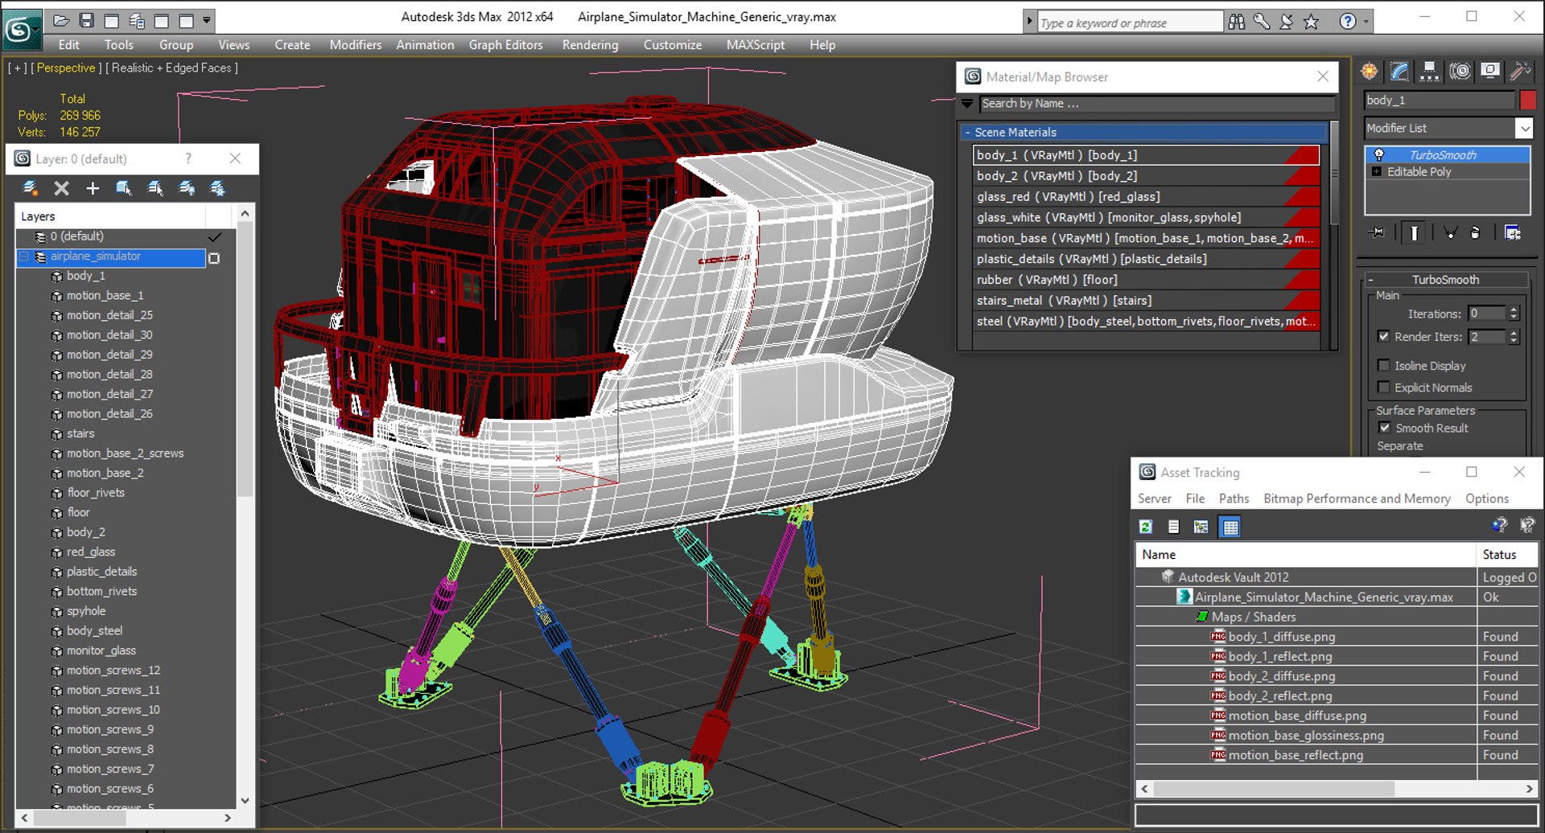
Task: Toggle Show End Result icon
Action: [x=1414, y=233]
